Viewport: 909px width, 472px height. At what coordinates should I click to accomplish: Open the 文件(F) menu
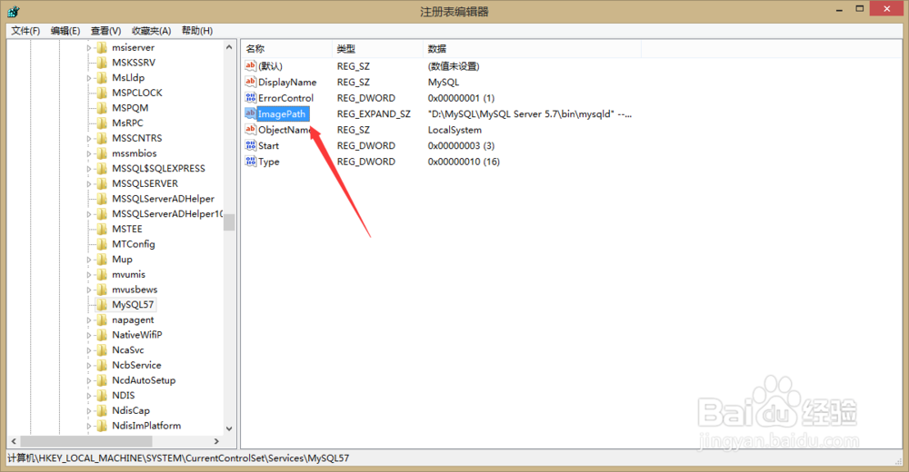(25, 31)
